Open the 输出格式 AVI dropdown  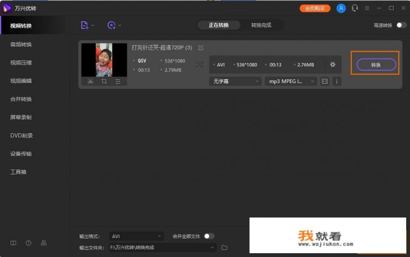click(x=136, y=236)
